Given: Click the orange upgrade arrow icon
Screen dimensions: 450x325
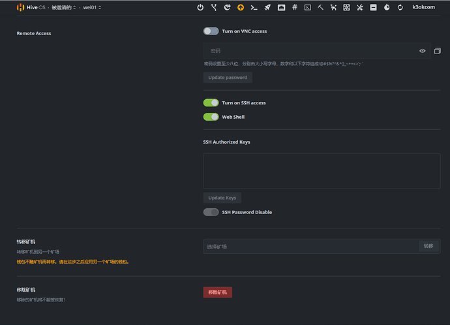Looking at the screenshot, I should [x=241, y=7].
